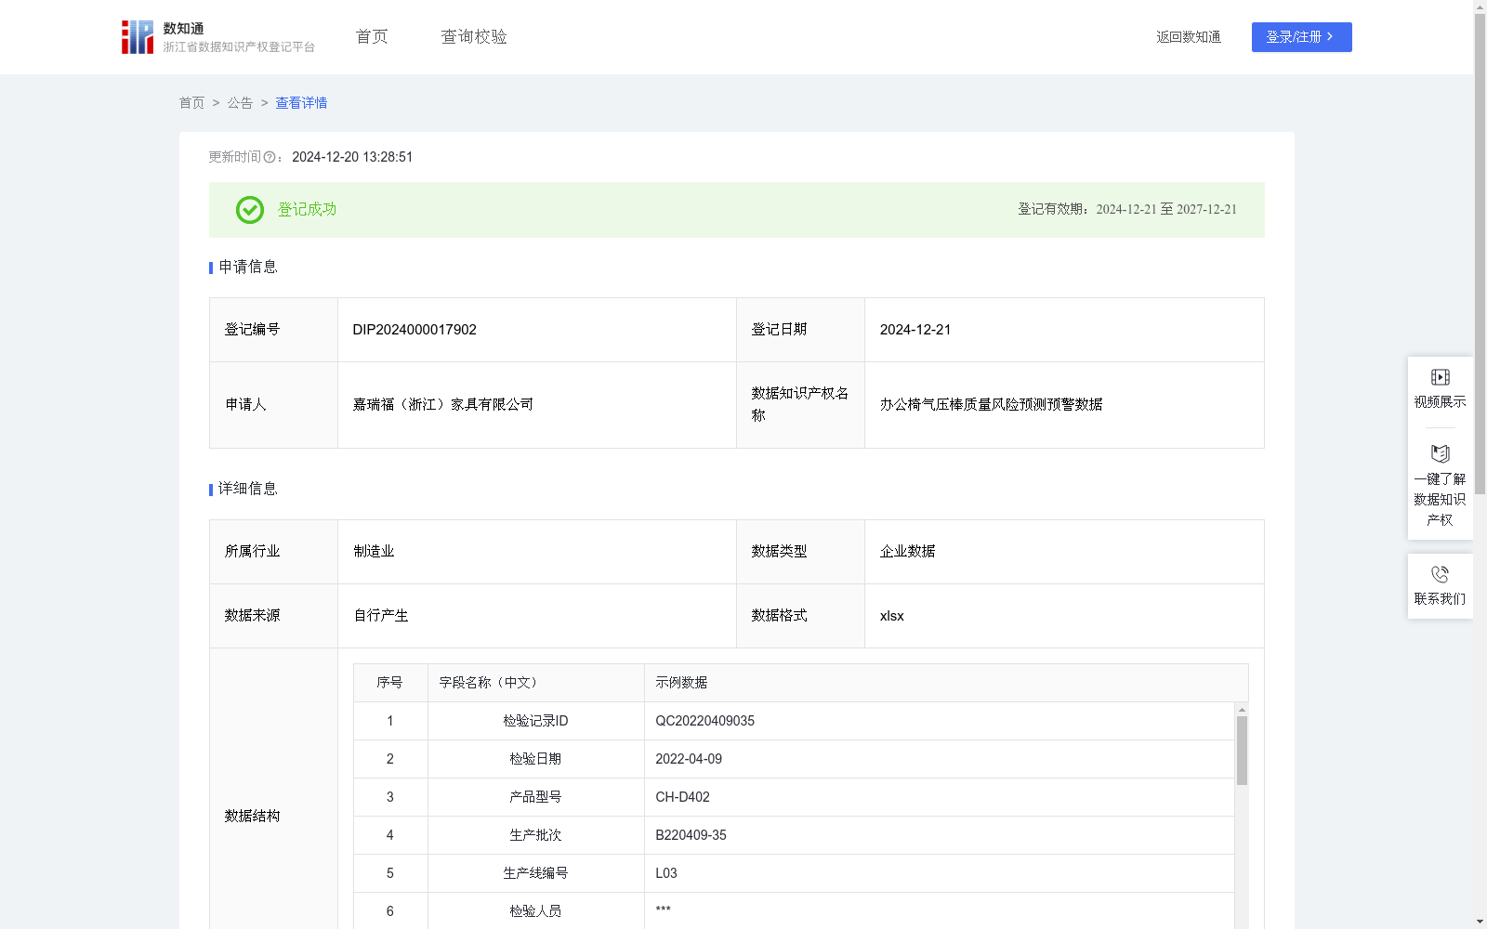Open the 一键了解数据知识产权 guide
Viewport: 1487px width, 929px height.
point(1440,484)
